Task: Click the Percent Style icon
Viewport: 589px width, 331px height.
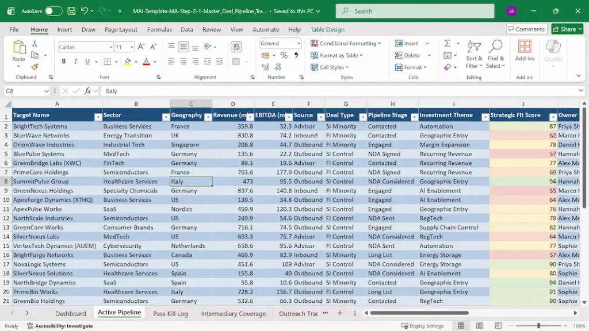Action: click(284, 56)
